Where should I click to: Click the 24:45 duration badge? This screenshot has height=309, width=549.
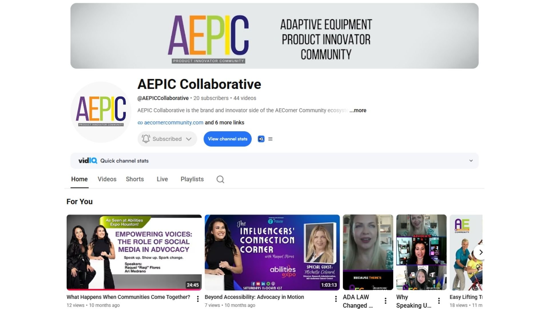click(x=193, y=285)
